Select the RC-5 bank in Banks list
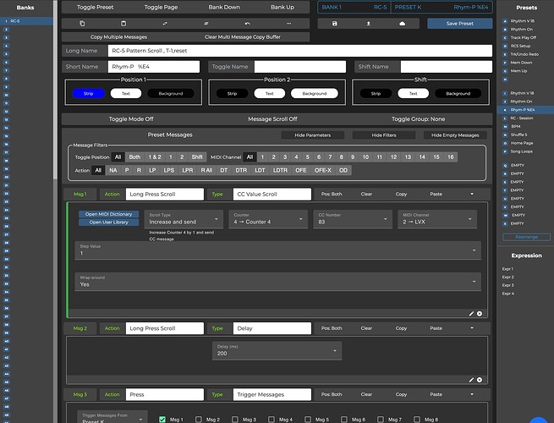Viewport: 554px width, 423px height. [x=26, y=21]
